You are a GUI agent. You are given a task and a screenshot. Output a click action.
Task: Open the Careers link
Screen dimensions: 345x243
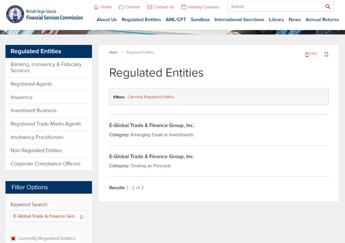[x=133, y=7]
